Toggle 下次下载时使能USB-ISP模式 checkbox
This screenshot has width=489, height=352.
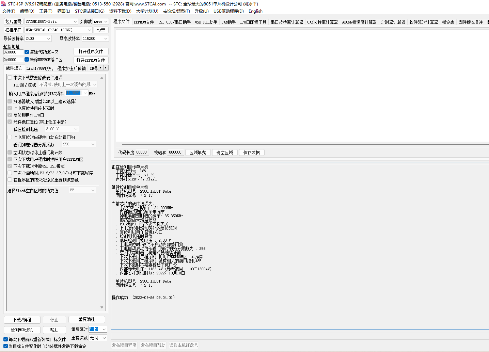coord(10,166)
